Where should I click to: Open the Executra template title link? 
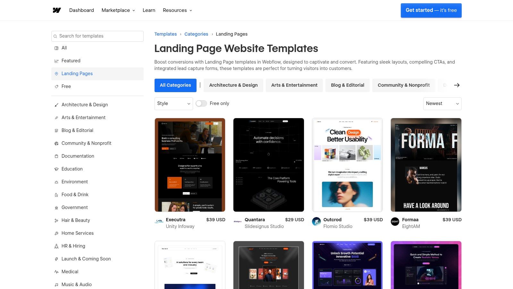click(175, 220)
